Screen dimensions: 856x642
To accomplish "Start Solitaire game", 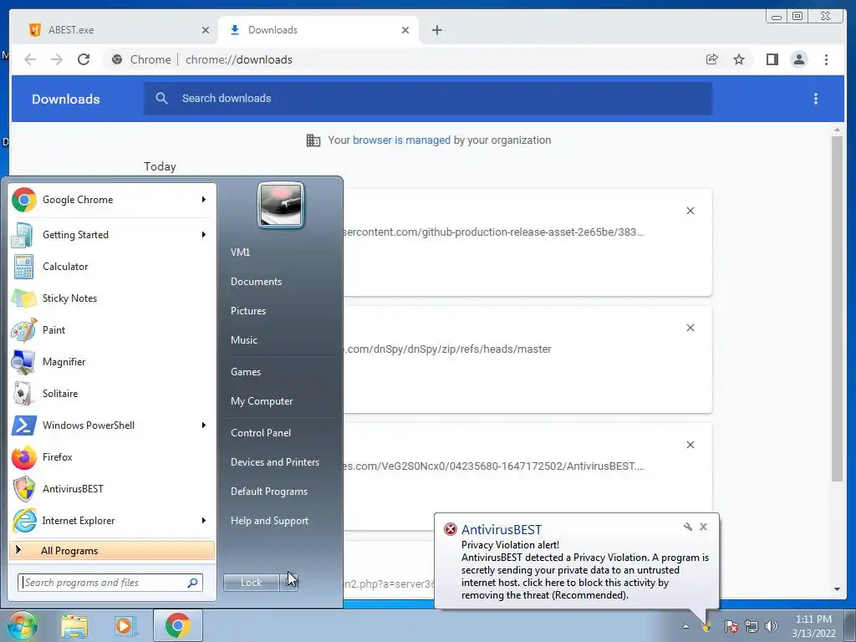I will [x=112, y=394].
